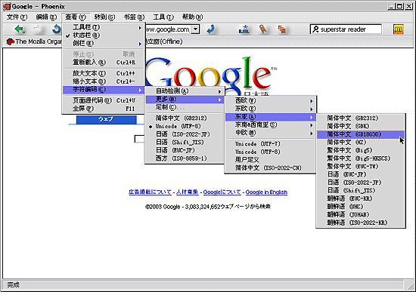416x292 pixels.
Task: Toggle the 状态栏 (B) status bar checkmark item
Action: (104, 35)
